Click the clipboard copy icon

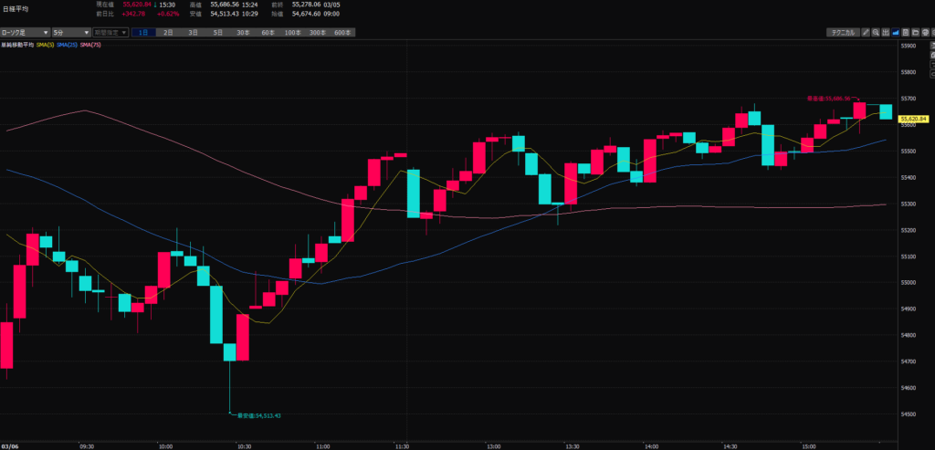pyautogui.click(x=905, y=32)
